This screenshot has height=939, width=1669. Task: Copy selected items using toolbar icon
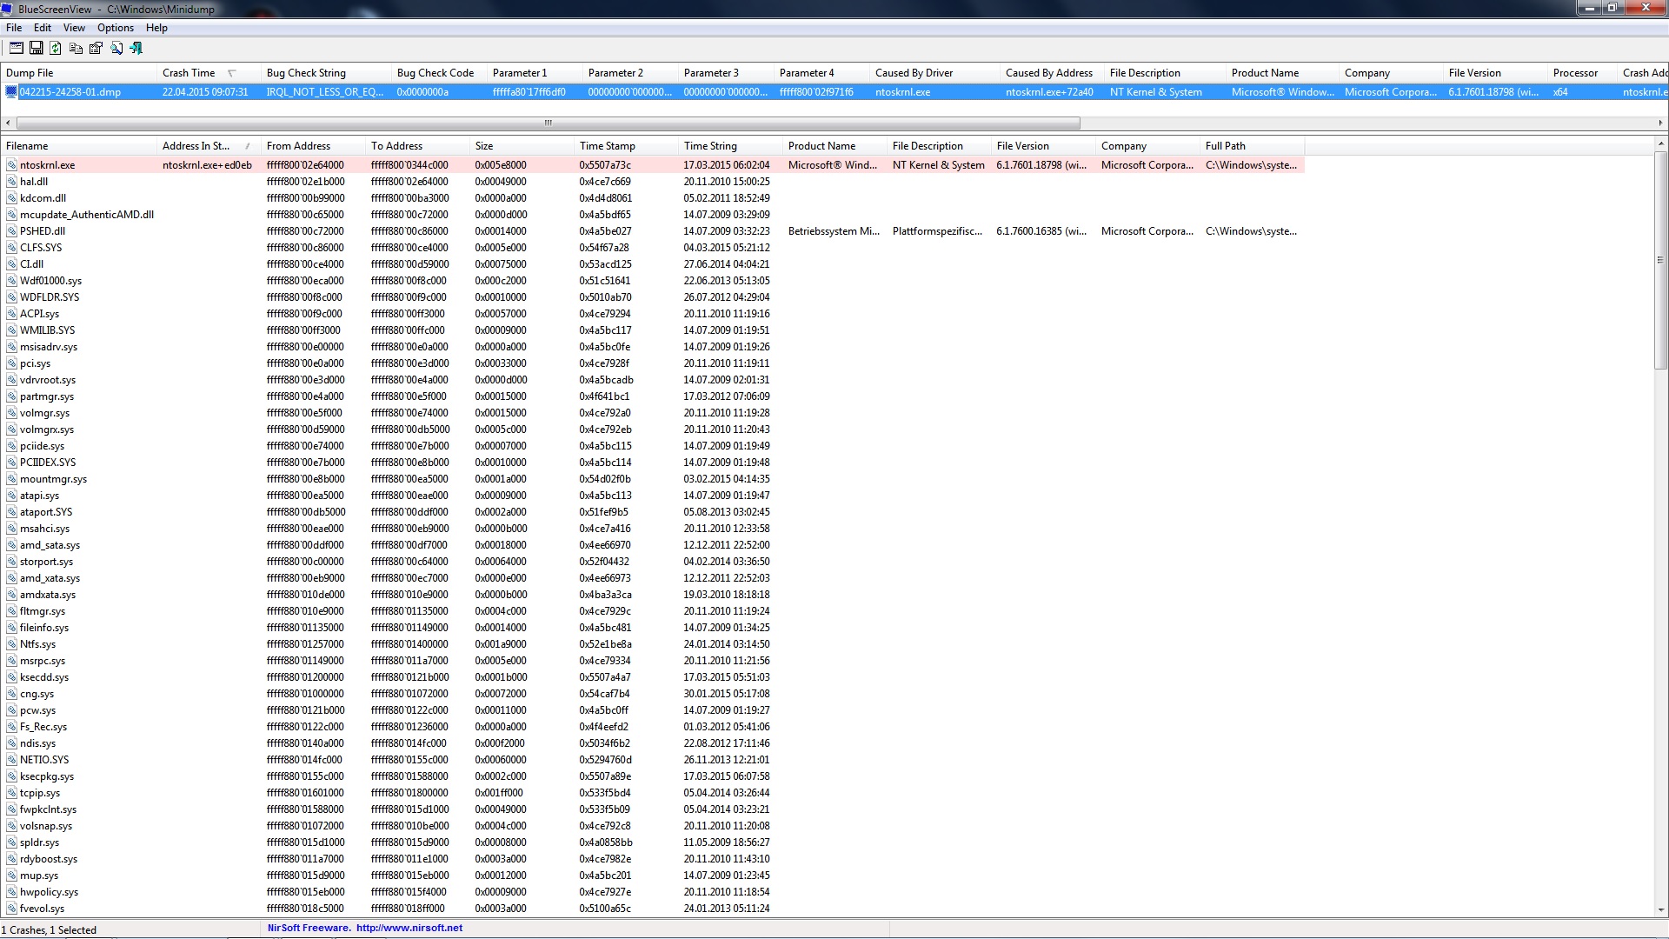[76, 49]
